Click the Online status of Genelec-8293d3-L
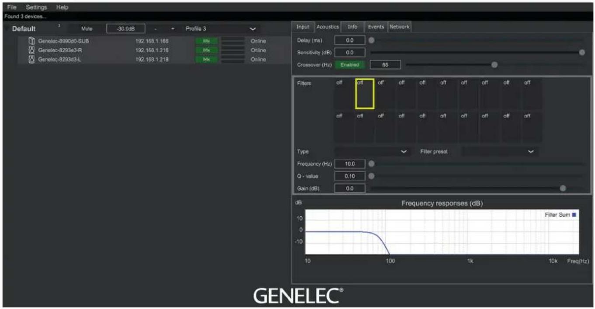595x309 pixels. pyautogui.click(x=258, y=59)
